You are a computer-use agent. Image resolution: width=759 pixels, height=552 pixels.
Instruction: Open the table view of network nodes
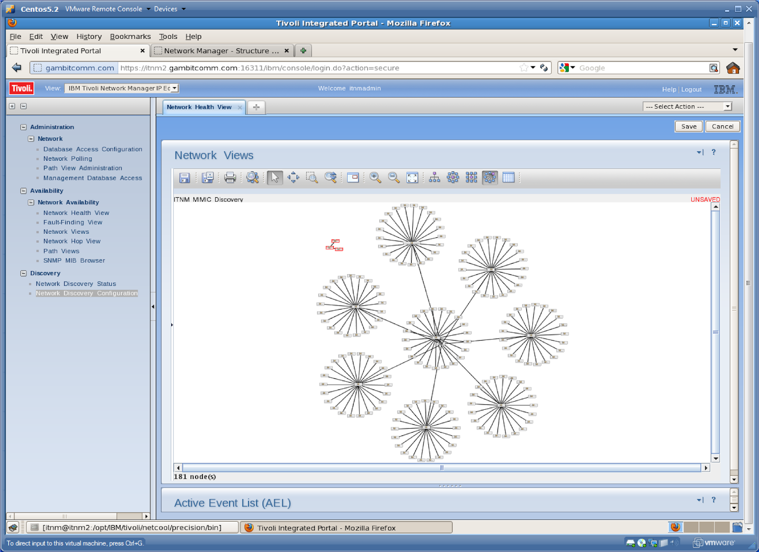(508, 178)
